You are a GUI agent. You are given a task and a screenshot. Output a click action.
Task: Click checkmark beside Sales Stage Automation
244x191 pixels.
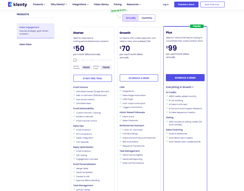point(120,95)
